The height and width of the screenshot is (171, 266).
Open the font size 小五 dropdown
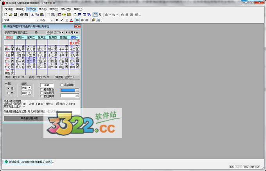pos(51,20)
